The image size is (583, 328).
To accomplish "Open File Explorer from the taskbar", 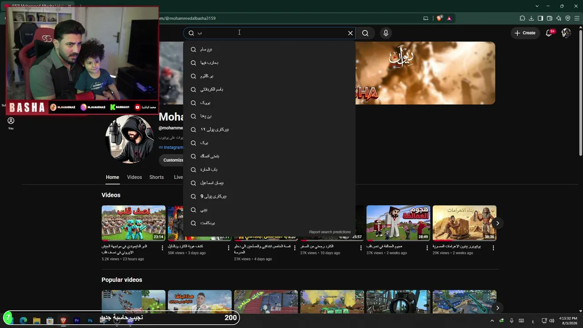I will (36, 320).
